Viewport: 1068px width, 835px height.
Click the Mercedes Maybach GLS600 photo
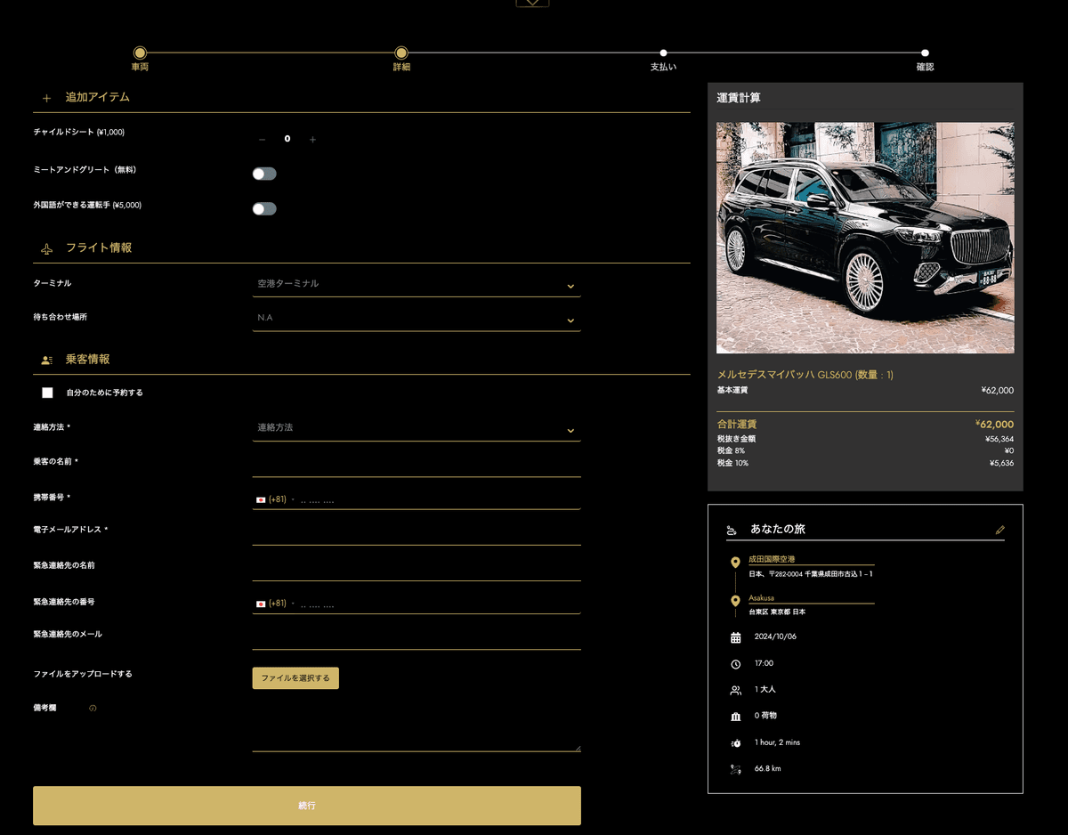864,238
